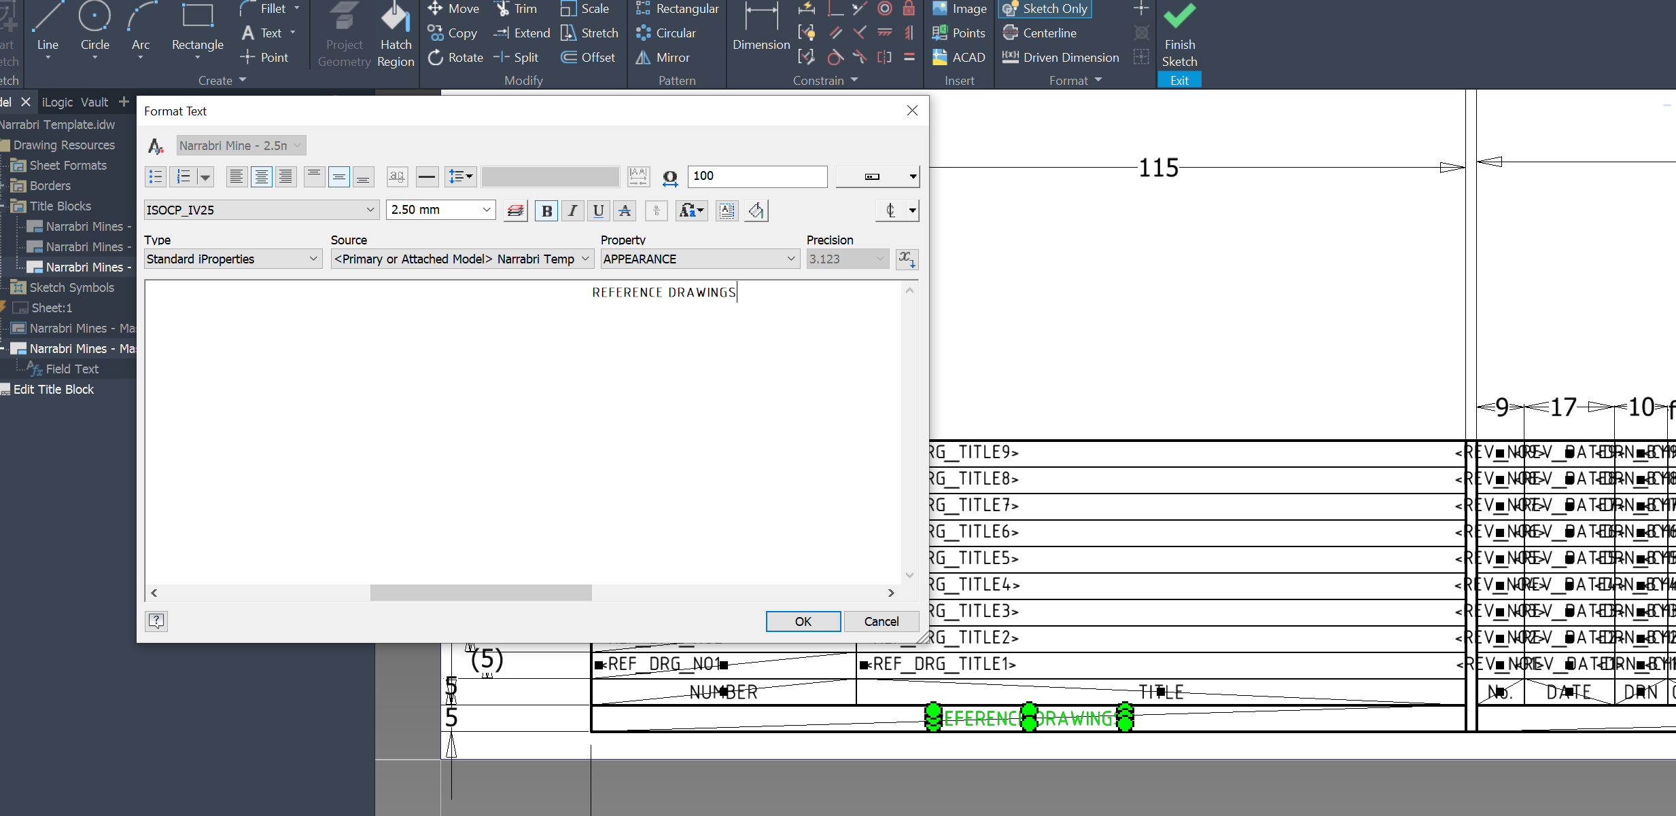This screenshot has width=1676, height=816.
Task: Click OK in the Format Text dialog
Action: coord(802,621)
